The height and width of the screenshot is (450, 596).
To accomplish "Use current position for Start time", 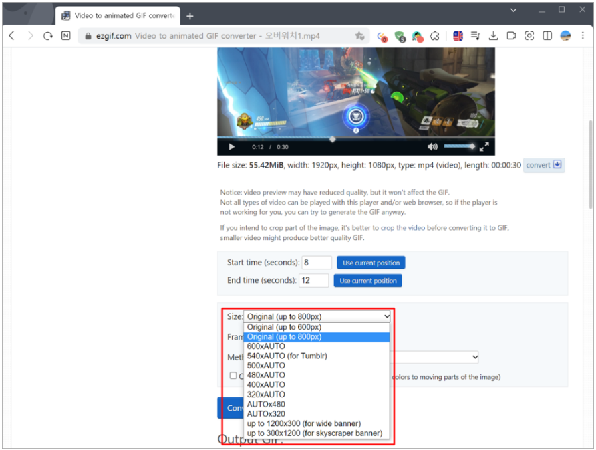I will (x=371, y=263).
